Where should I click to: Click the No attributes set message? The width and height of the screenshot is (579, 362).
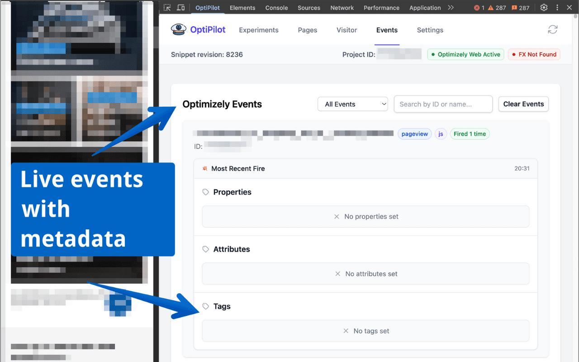[x=371, y=274]
